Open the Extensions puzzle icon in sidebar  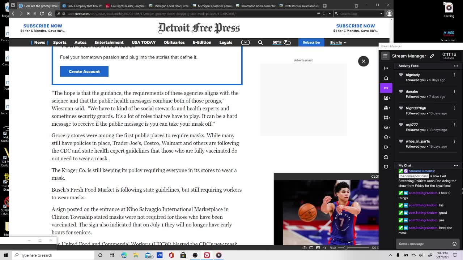(386, 157)
